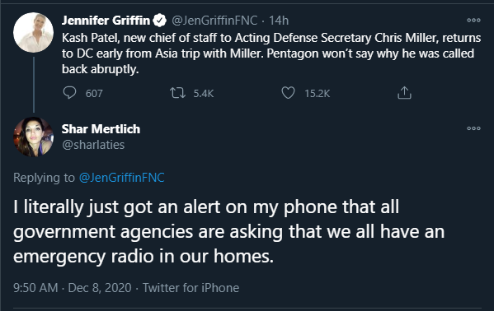Click the Twitter for iPhone source label
Image resolution: width=494 pixels, height=311 pixels.
(191, 288)
